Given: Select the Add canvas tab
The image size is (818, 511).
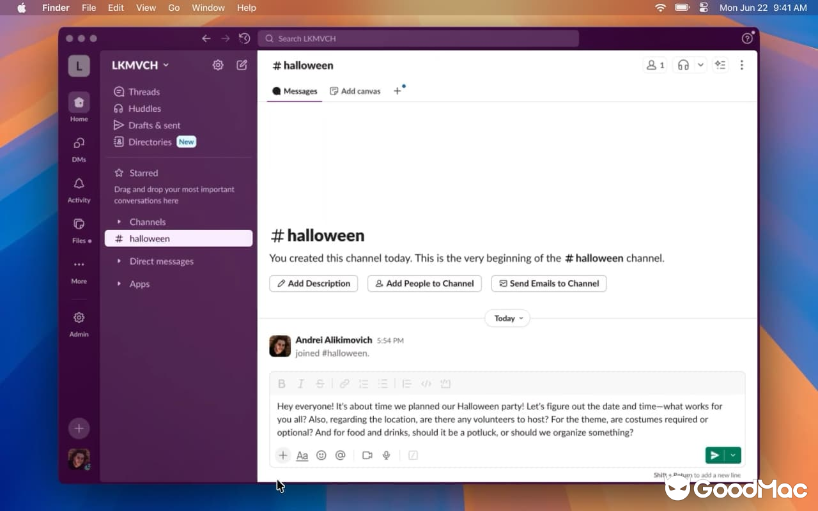Looking at the screenshot, I should coord(355,91).
